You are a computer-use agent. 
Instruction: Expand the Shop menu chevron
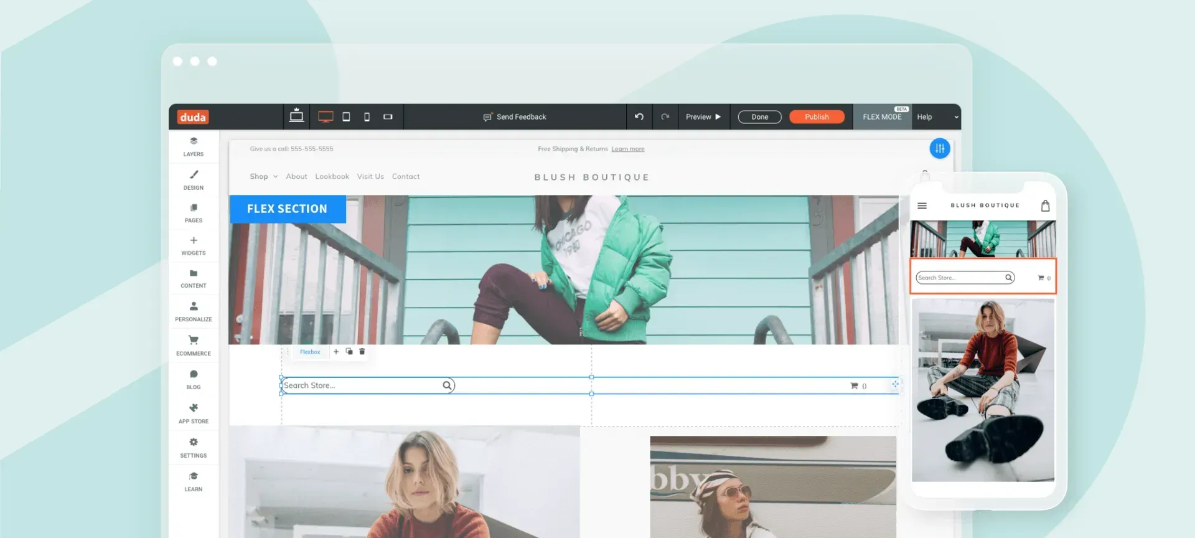[x=276, y=177]
